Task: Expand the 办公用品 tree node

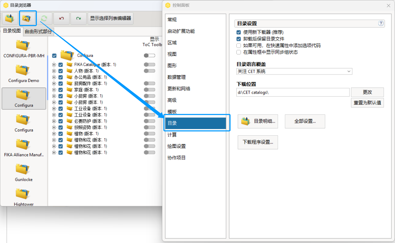Action: (x=54, y=77)
